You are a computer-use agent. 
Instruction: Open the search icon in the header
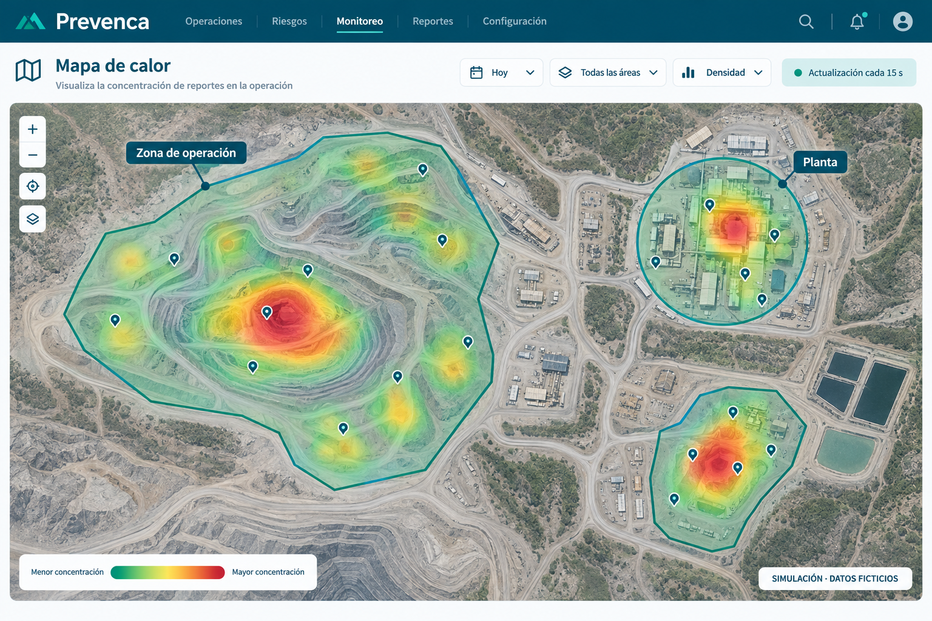(x=806, y=22)
